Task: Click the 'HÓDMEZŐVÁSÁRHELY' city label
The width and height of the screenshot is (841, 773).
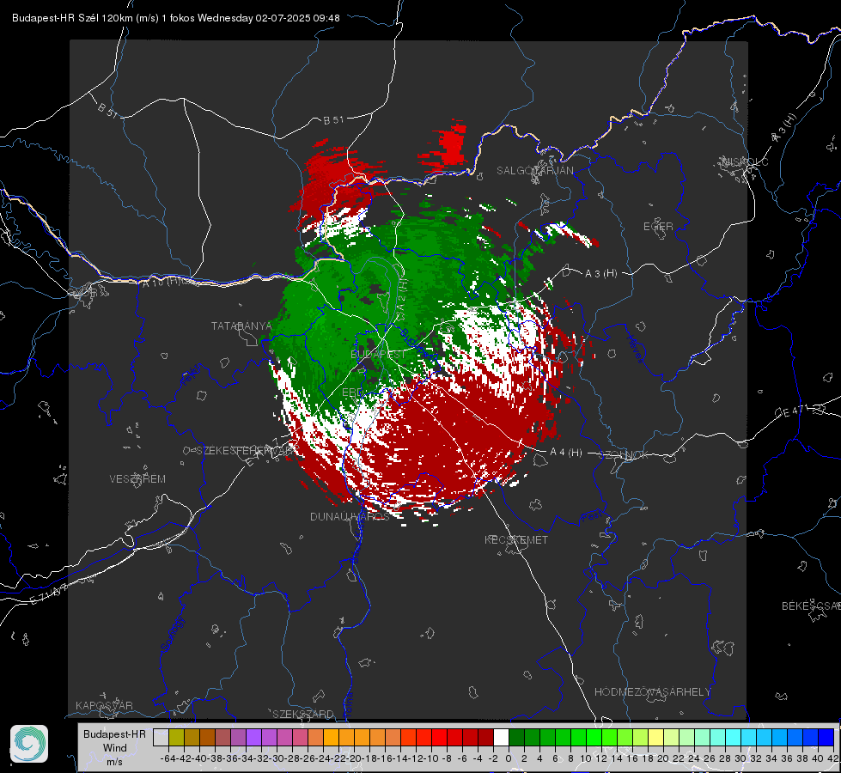Action: coord(652,692)
